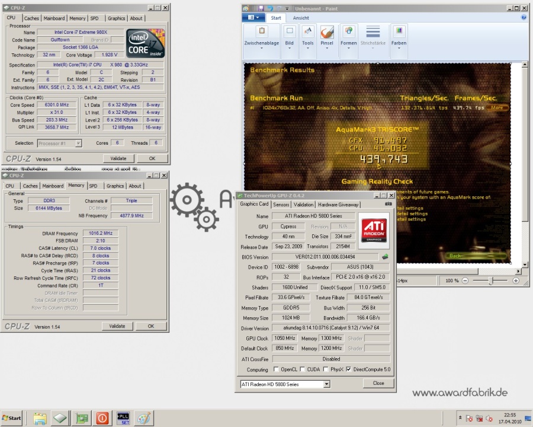
Task: Click the PLL SET taskbar icon
Action: [123, 418]
